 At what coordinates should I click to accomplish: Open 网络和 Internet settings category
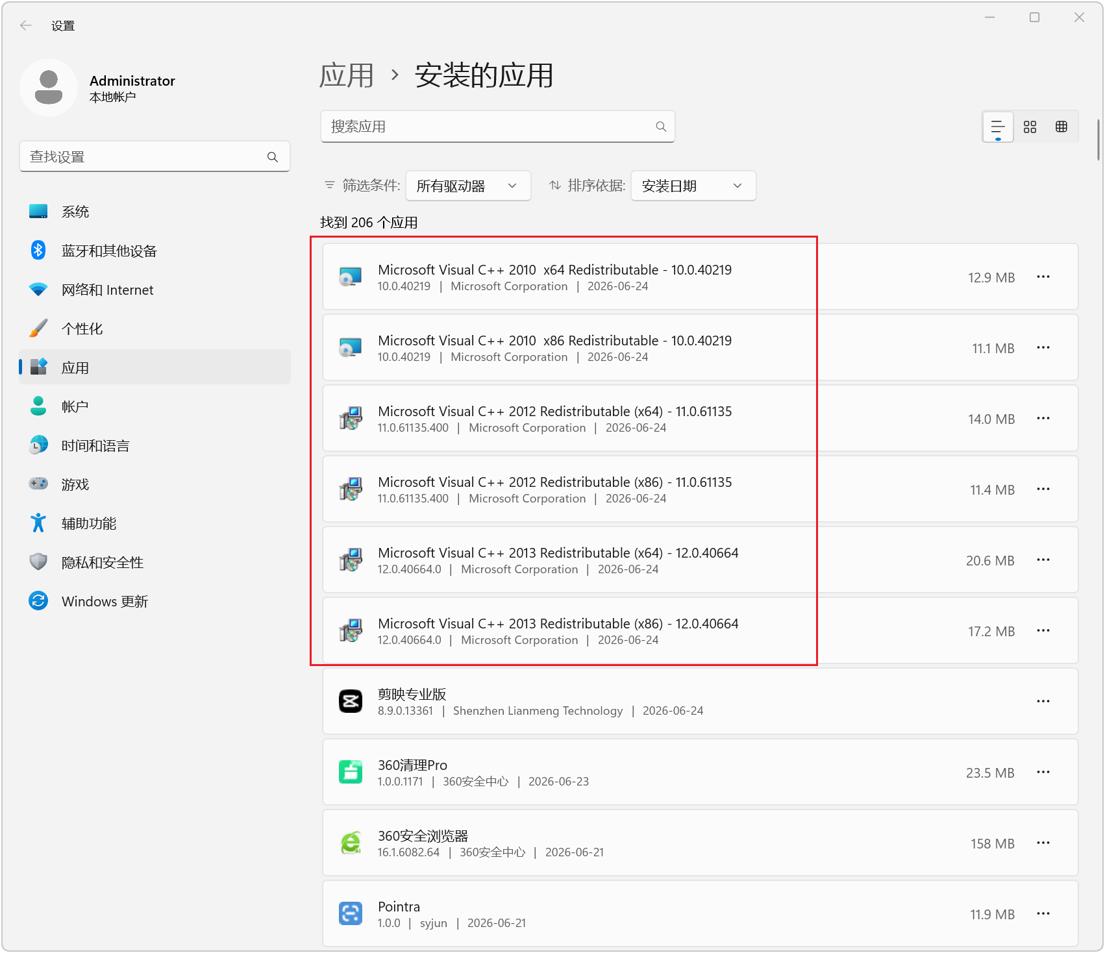coord(155,290)
